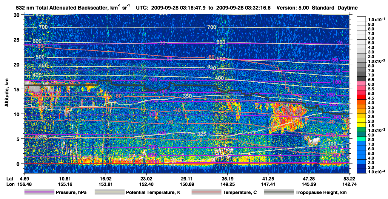Click the magenta line sample beside Pressure legend

click(x=39, y=192)
